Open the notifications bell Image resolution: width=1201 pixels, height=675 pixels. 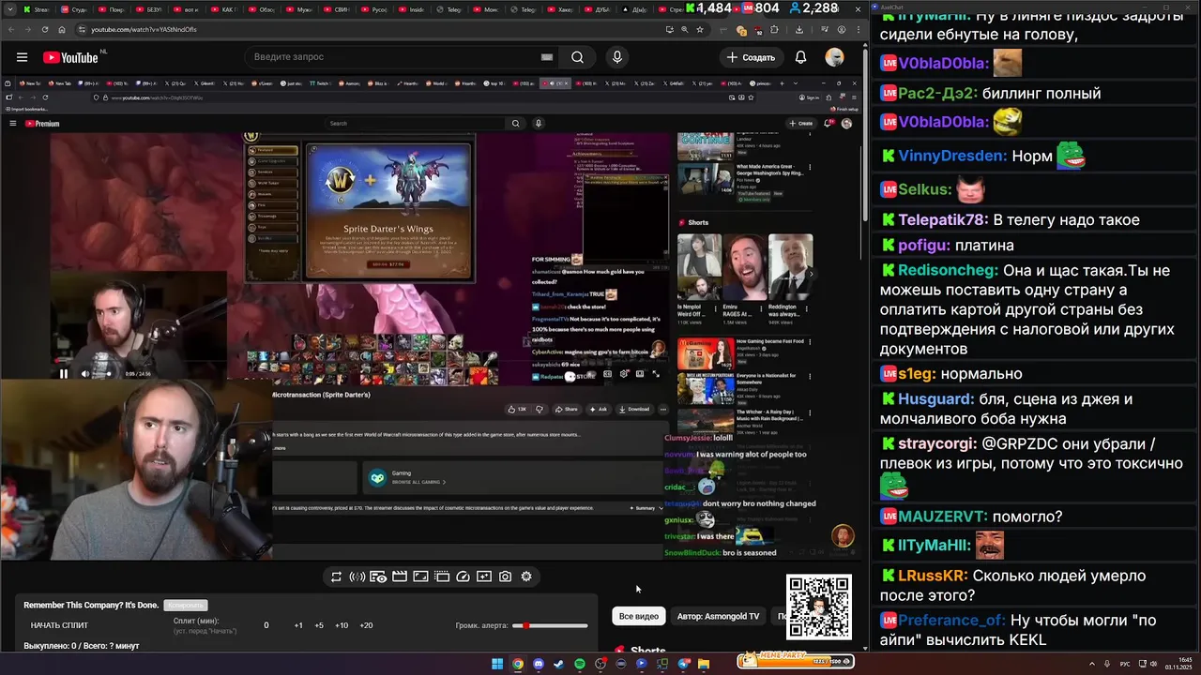(800, 57)
